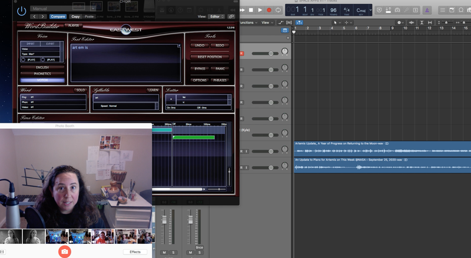471x258 pixels.
Task: Click the red Record button in transport
Action: (x=269, y=10)
